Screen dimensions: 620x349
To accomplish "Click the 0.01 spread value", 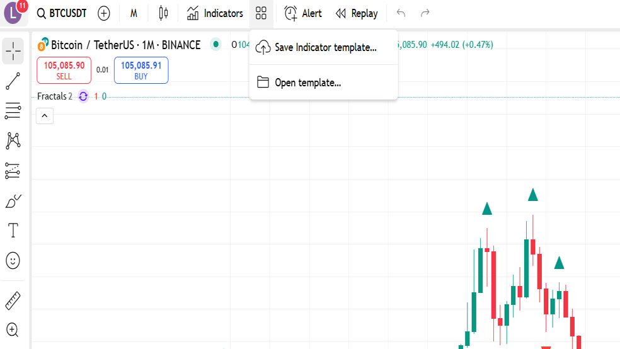I will point(103,70).
